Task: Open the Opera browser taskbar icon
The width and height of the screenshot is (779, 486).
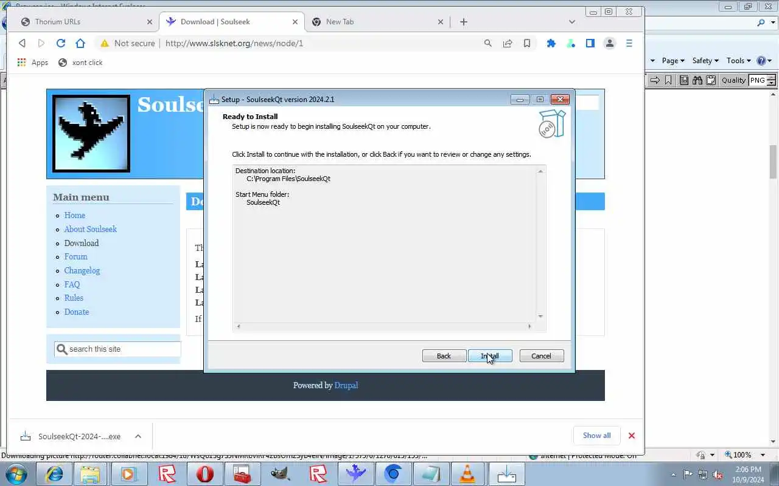Action: click(205, 474)
